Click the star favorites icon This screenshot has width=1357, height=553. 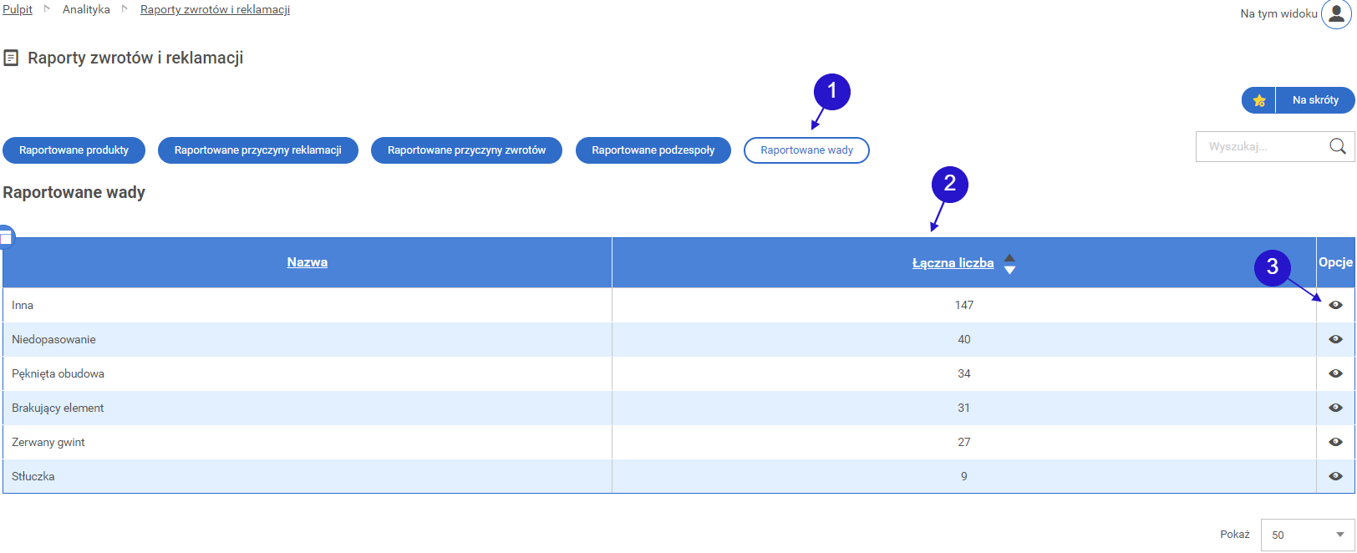coord(1259,100)
